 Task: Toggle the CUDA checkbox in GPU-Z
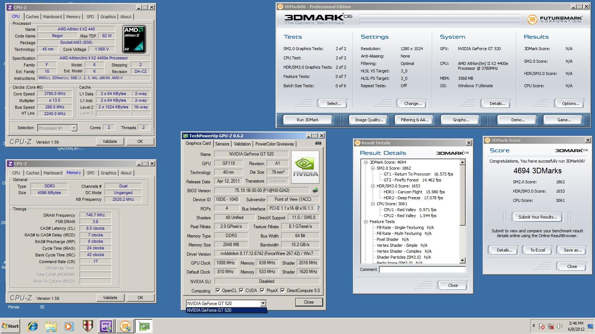241,291
